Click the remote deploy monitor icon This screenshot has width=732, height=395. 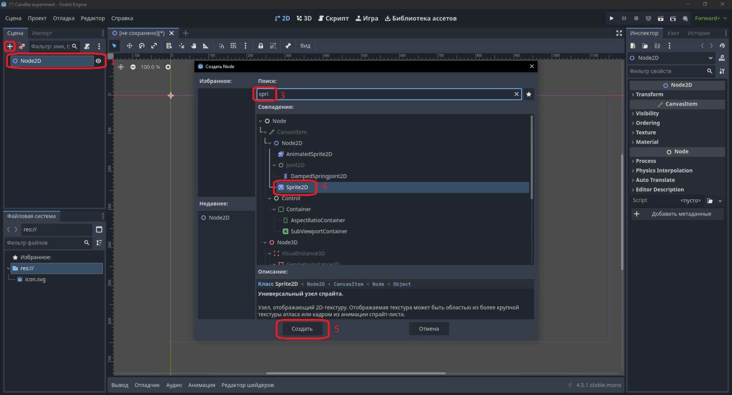tap(649, 18)
